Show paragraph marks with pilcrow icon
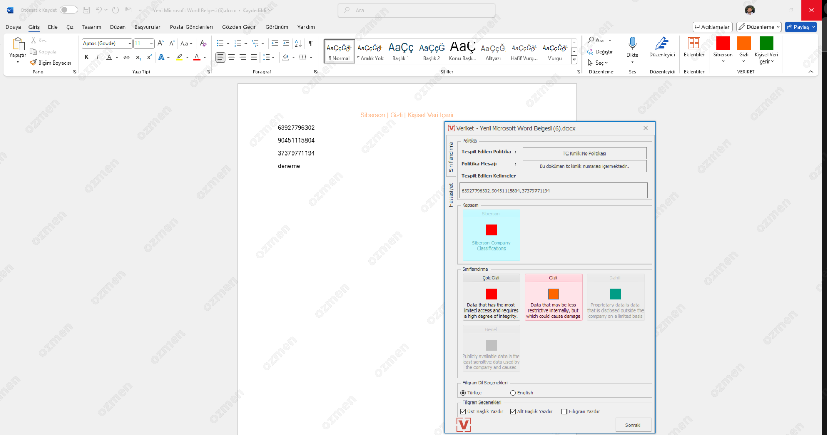Viewport: 827px width, 435px height. pyautogui.click(x=310, y=43)
